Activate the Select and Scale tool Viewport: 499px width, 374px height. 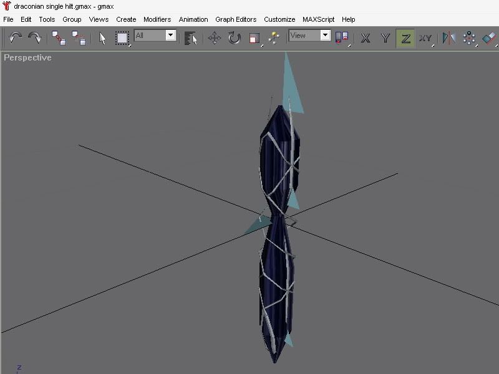(254, 39)
